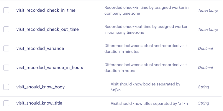Click Timestamp type of the check_in_time row
The height and width of the screenshot is (111, 223).
(x=208, y=11)
